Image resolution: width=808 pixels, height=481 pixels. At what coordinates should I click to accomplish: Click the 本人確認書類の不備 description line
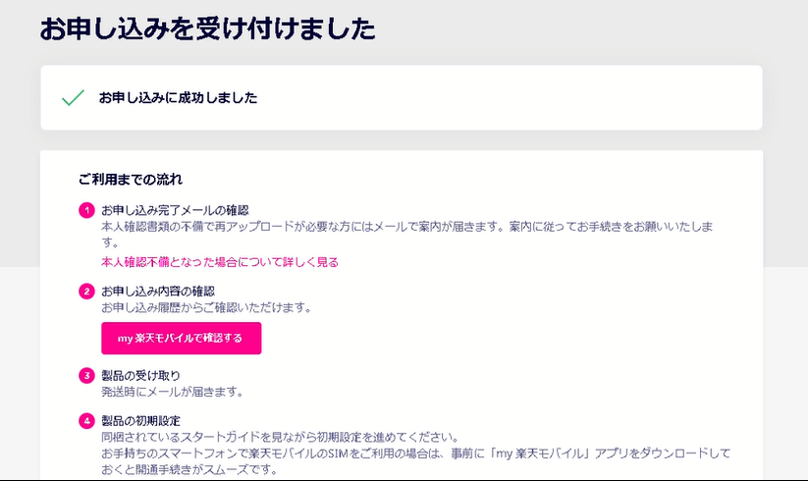click(406, 227)
